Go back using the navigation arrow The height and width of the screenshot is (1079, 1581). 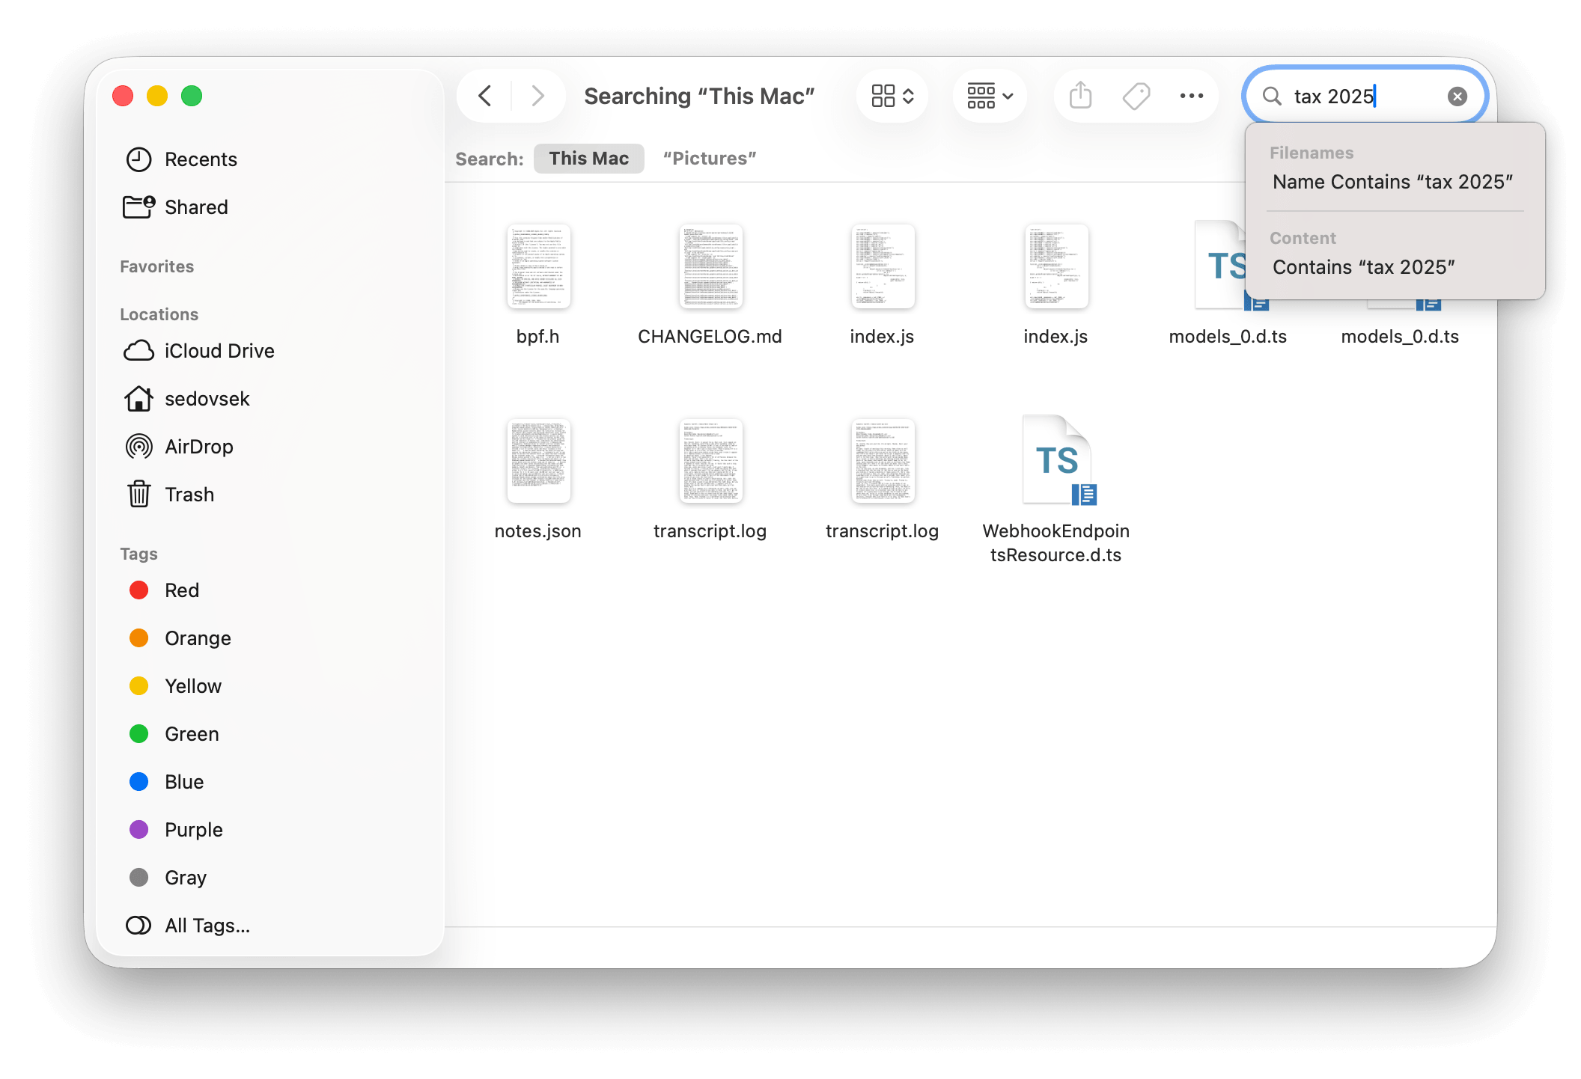(484, 96)
